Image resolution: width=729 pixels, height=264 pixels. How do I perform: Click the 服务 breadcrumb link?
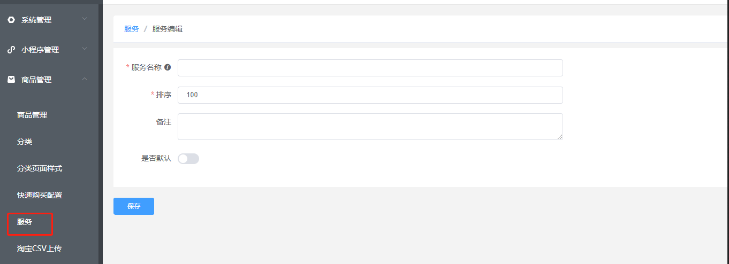point(132,29)
